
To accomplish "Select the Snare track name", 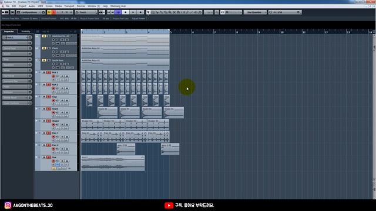I will [55, 109].
